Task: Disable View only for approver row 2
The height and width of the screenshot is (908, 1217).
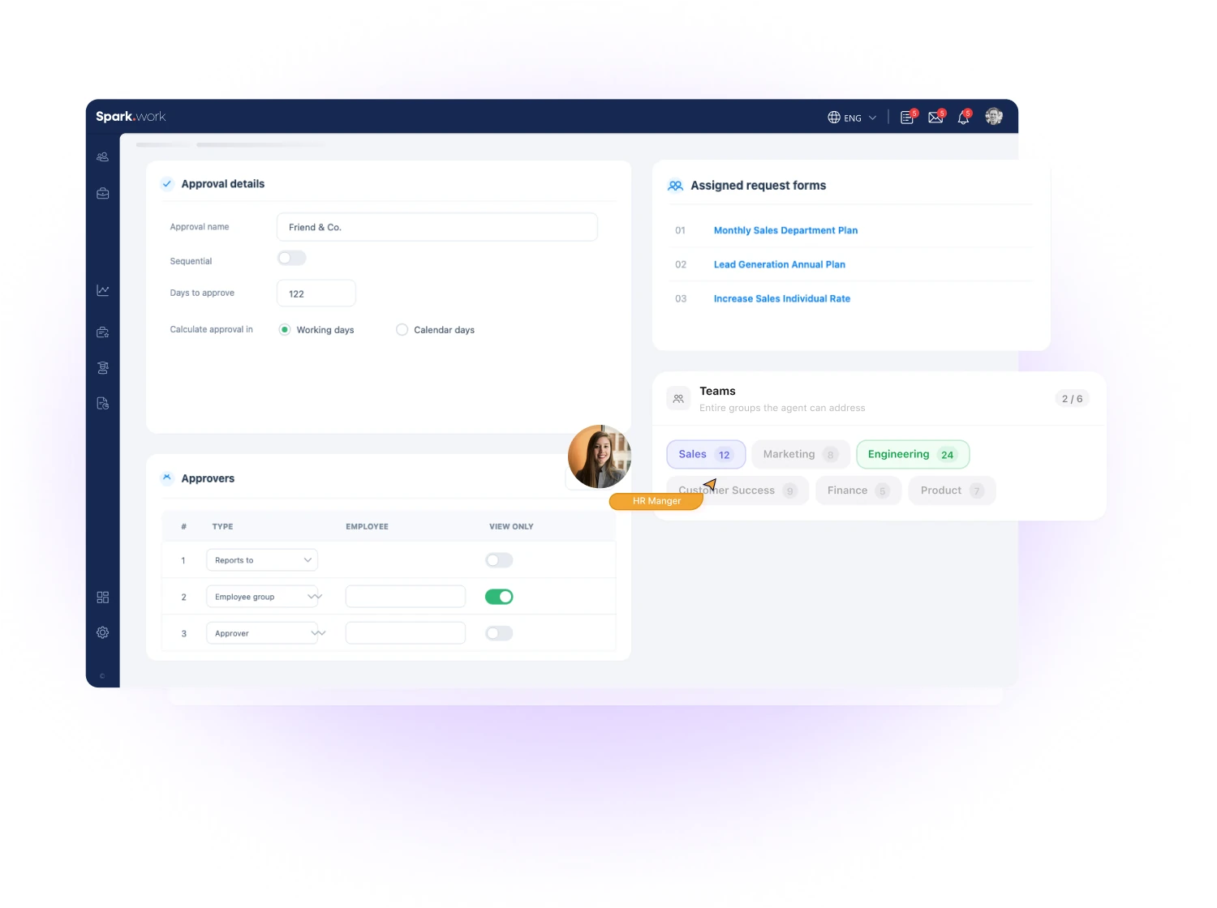Action: 499,597
